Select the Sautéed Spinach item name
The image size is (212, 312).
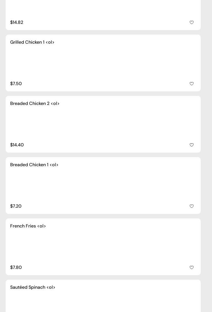pos(33,287)
